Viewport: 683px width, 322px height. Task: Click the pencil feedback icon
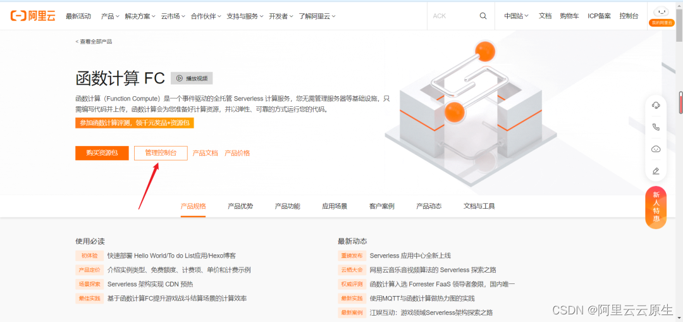[x=656, y=171]
